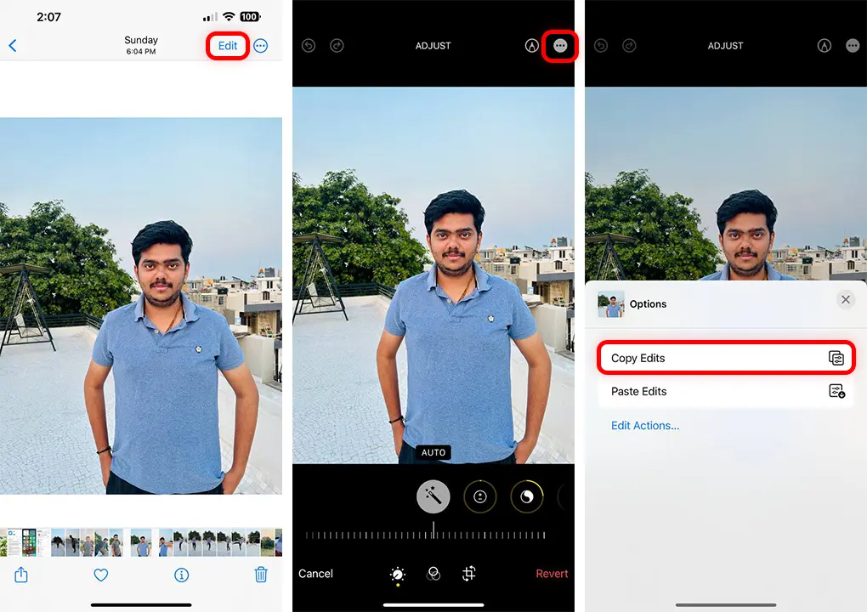Open photo info with the info icon
Image resolution: width=867 pixels, height=612 pixels.
[x=181, y=575]
